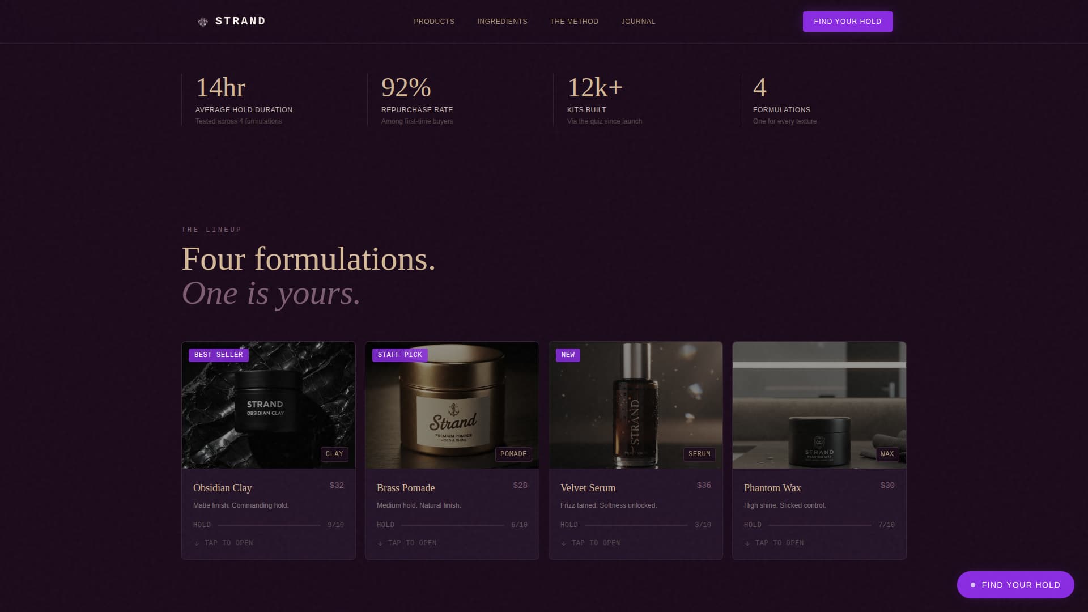Click the Pomade type tag
Image resolution: width=1088 pixels, height=612 pixels.
513,454
